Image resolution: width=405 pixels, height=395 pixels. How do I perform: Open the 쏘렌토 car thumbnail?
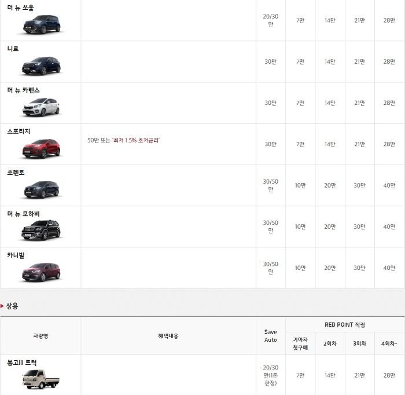(41, 190)
